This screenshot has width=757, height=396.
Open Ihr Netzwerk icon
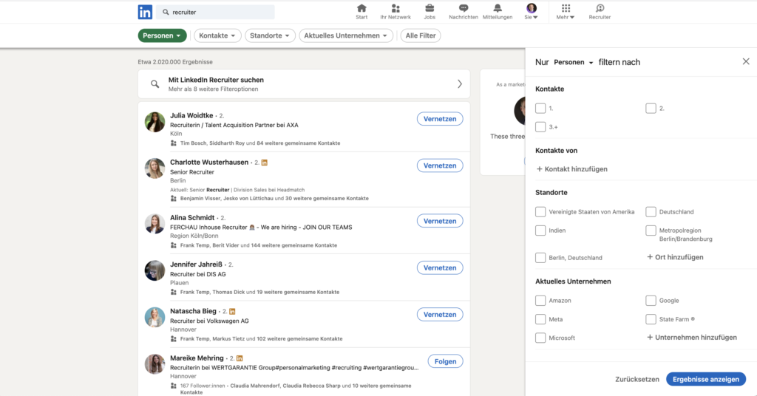click(396, 9)
